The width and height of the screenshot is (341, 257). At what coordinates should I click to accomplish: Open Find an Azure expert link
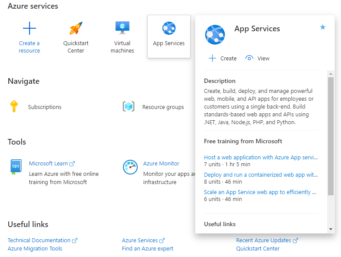coord(147,249)
